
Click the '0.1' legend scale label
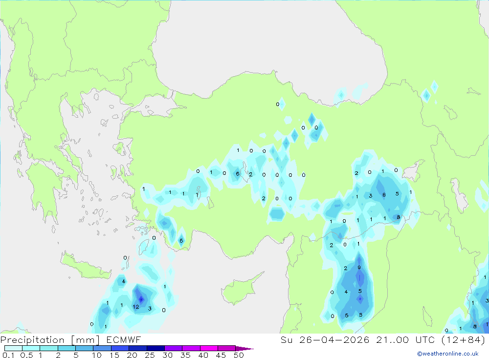point(8,355)
